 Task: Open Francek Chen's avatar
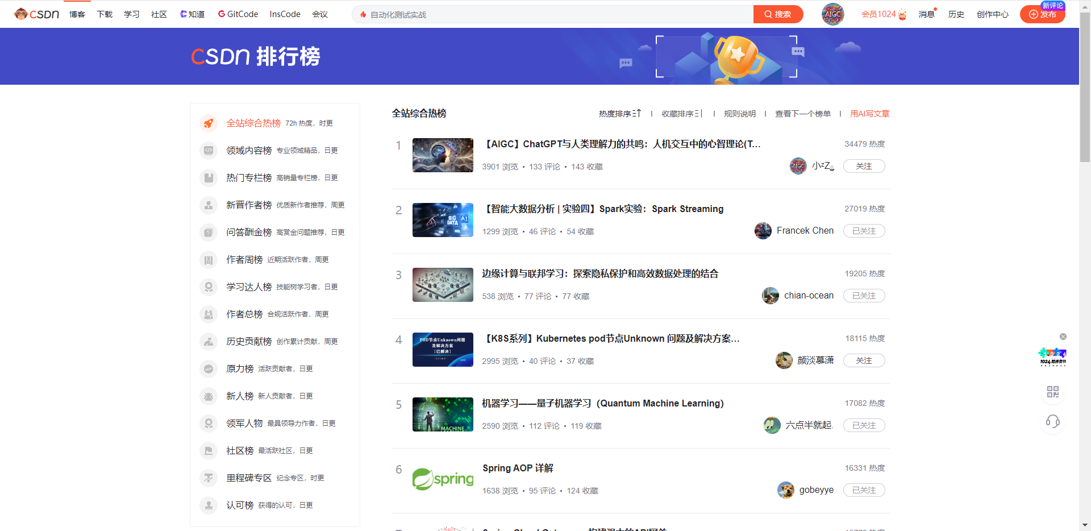tap(763, 231)
